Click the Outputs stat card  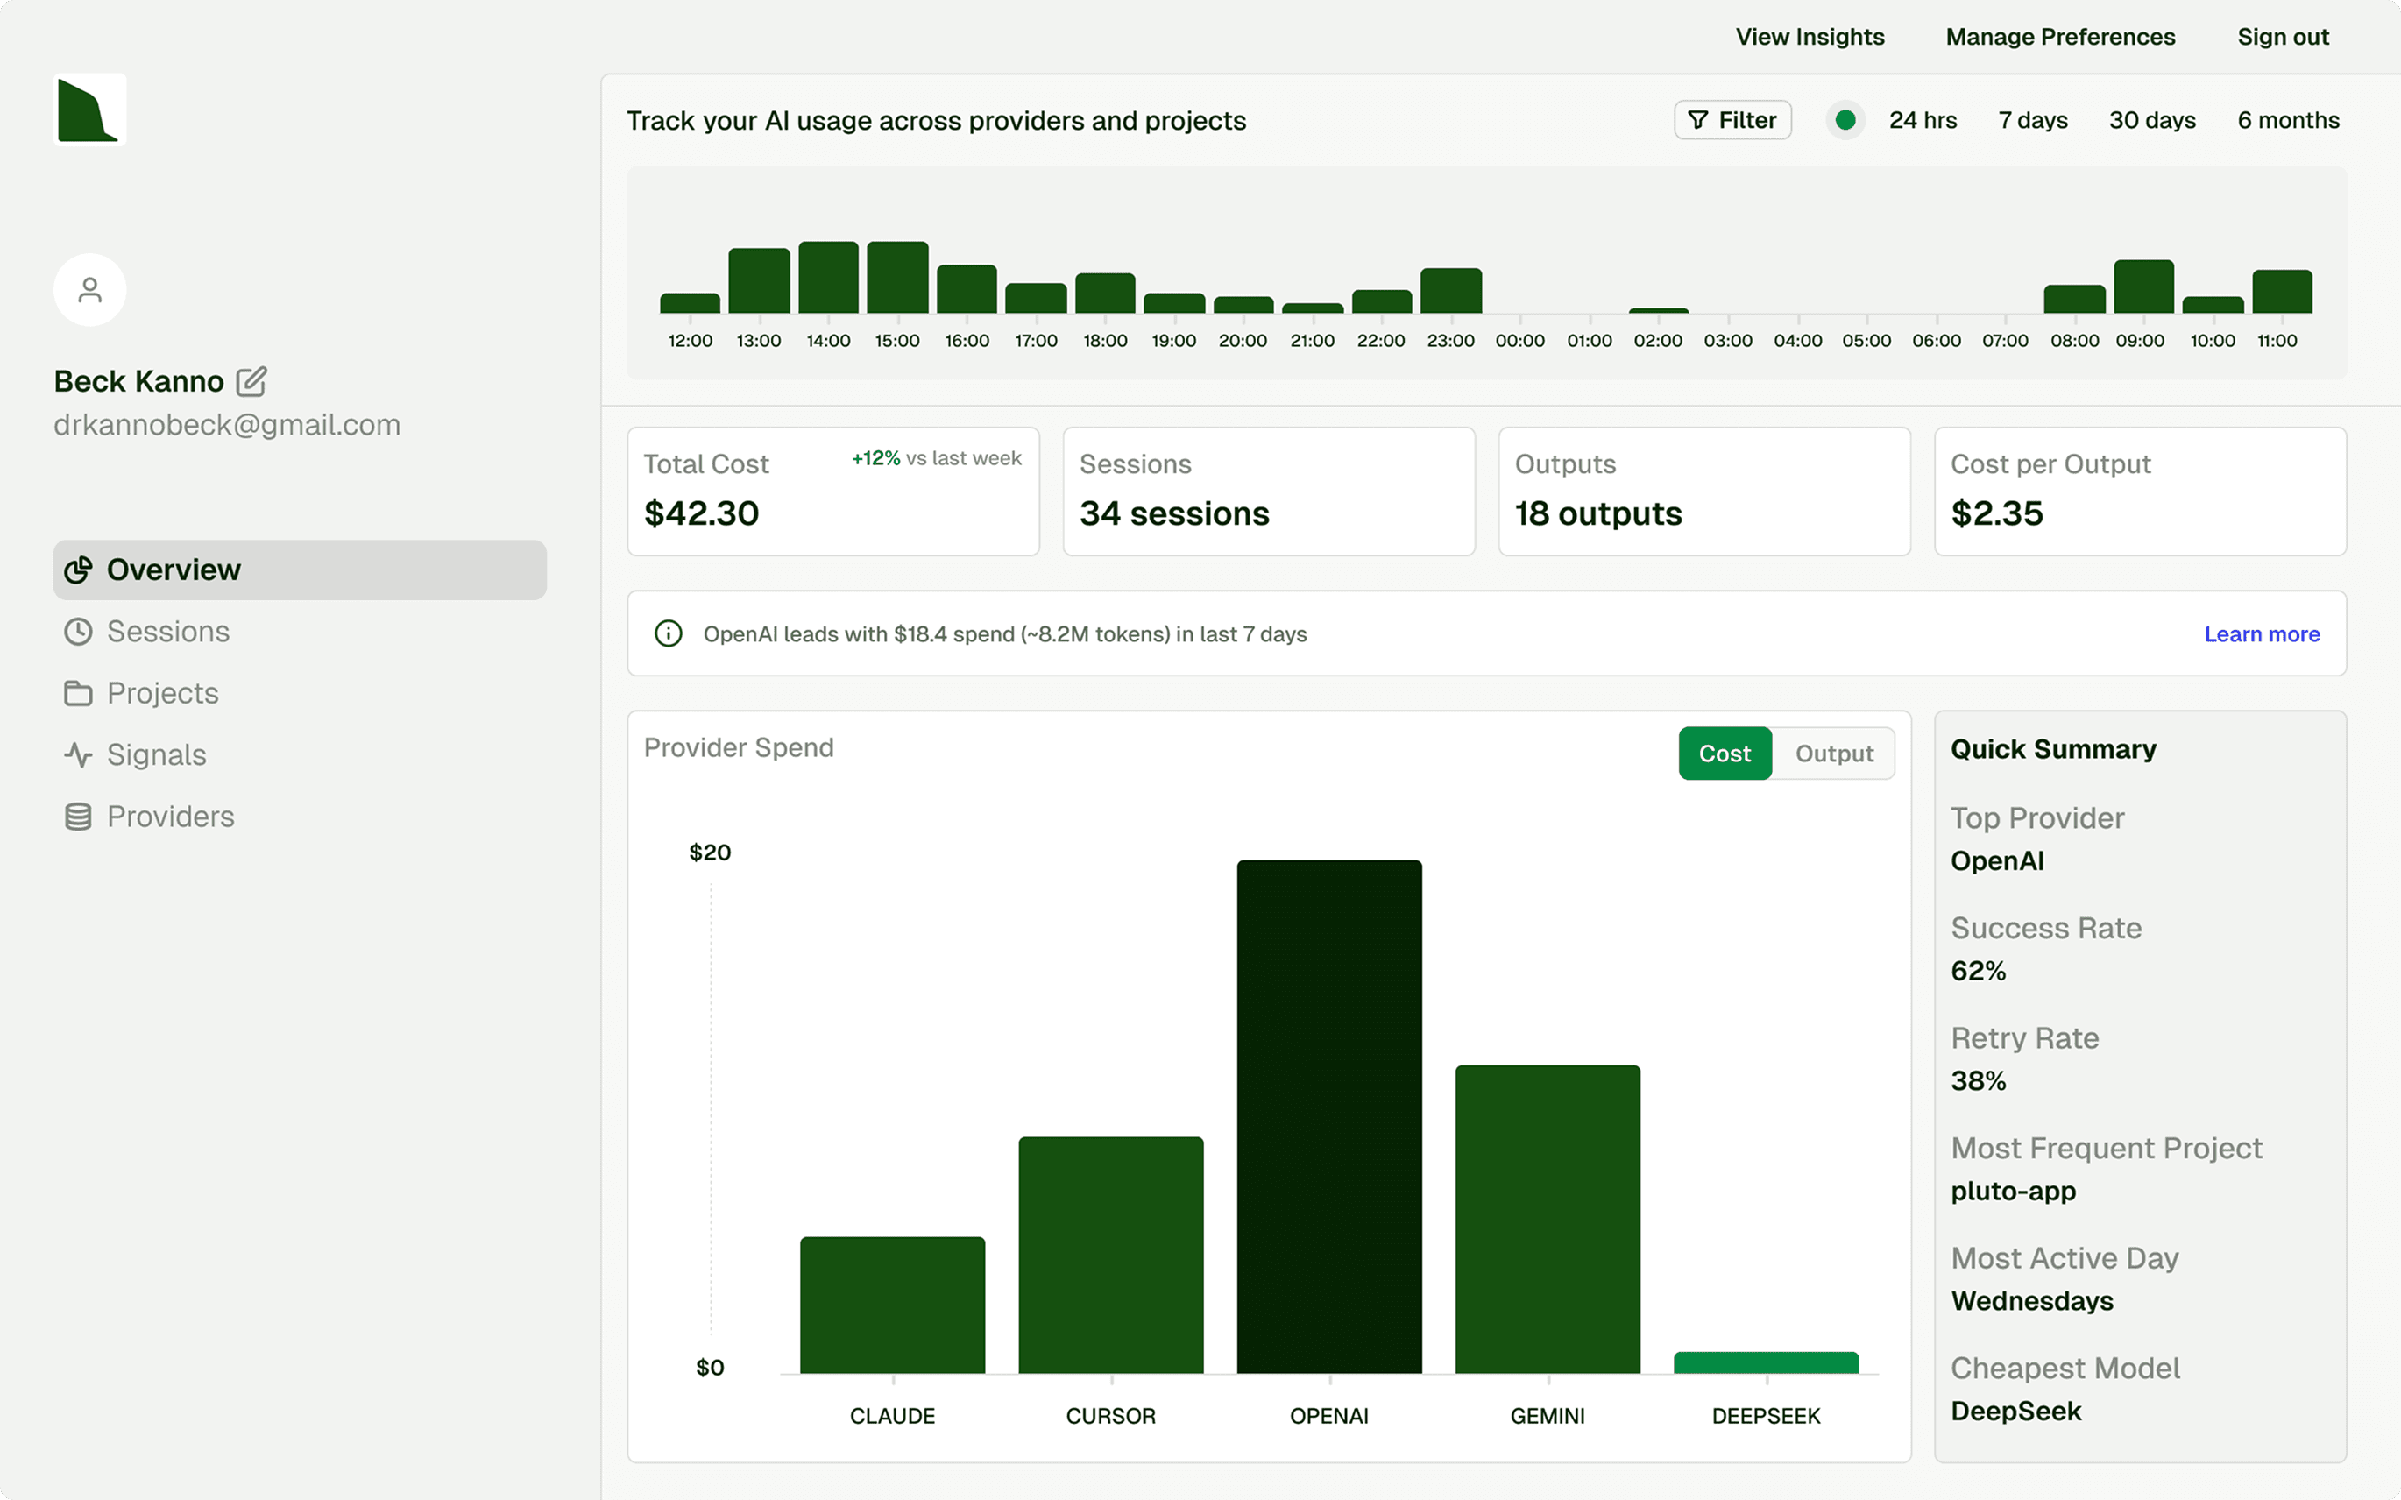pyautogui.click(x=1704, y=491)
